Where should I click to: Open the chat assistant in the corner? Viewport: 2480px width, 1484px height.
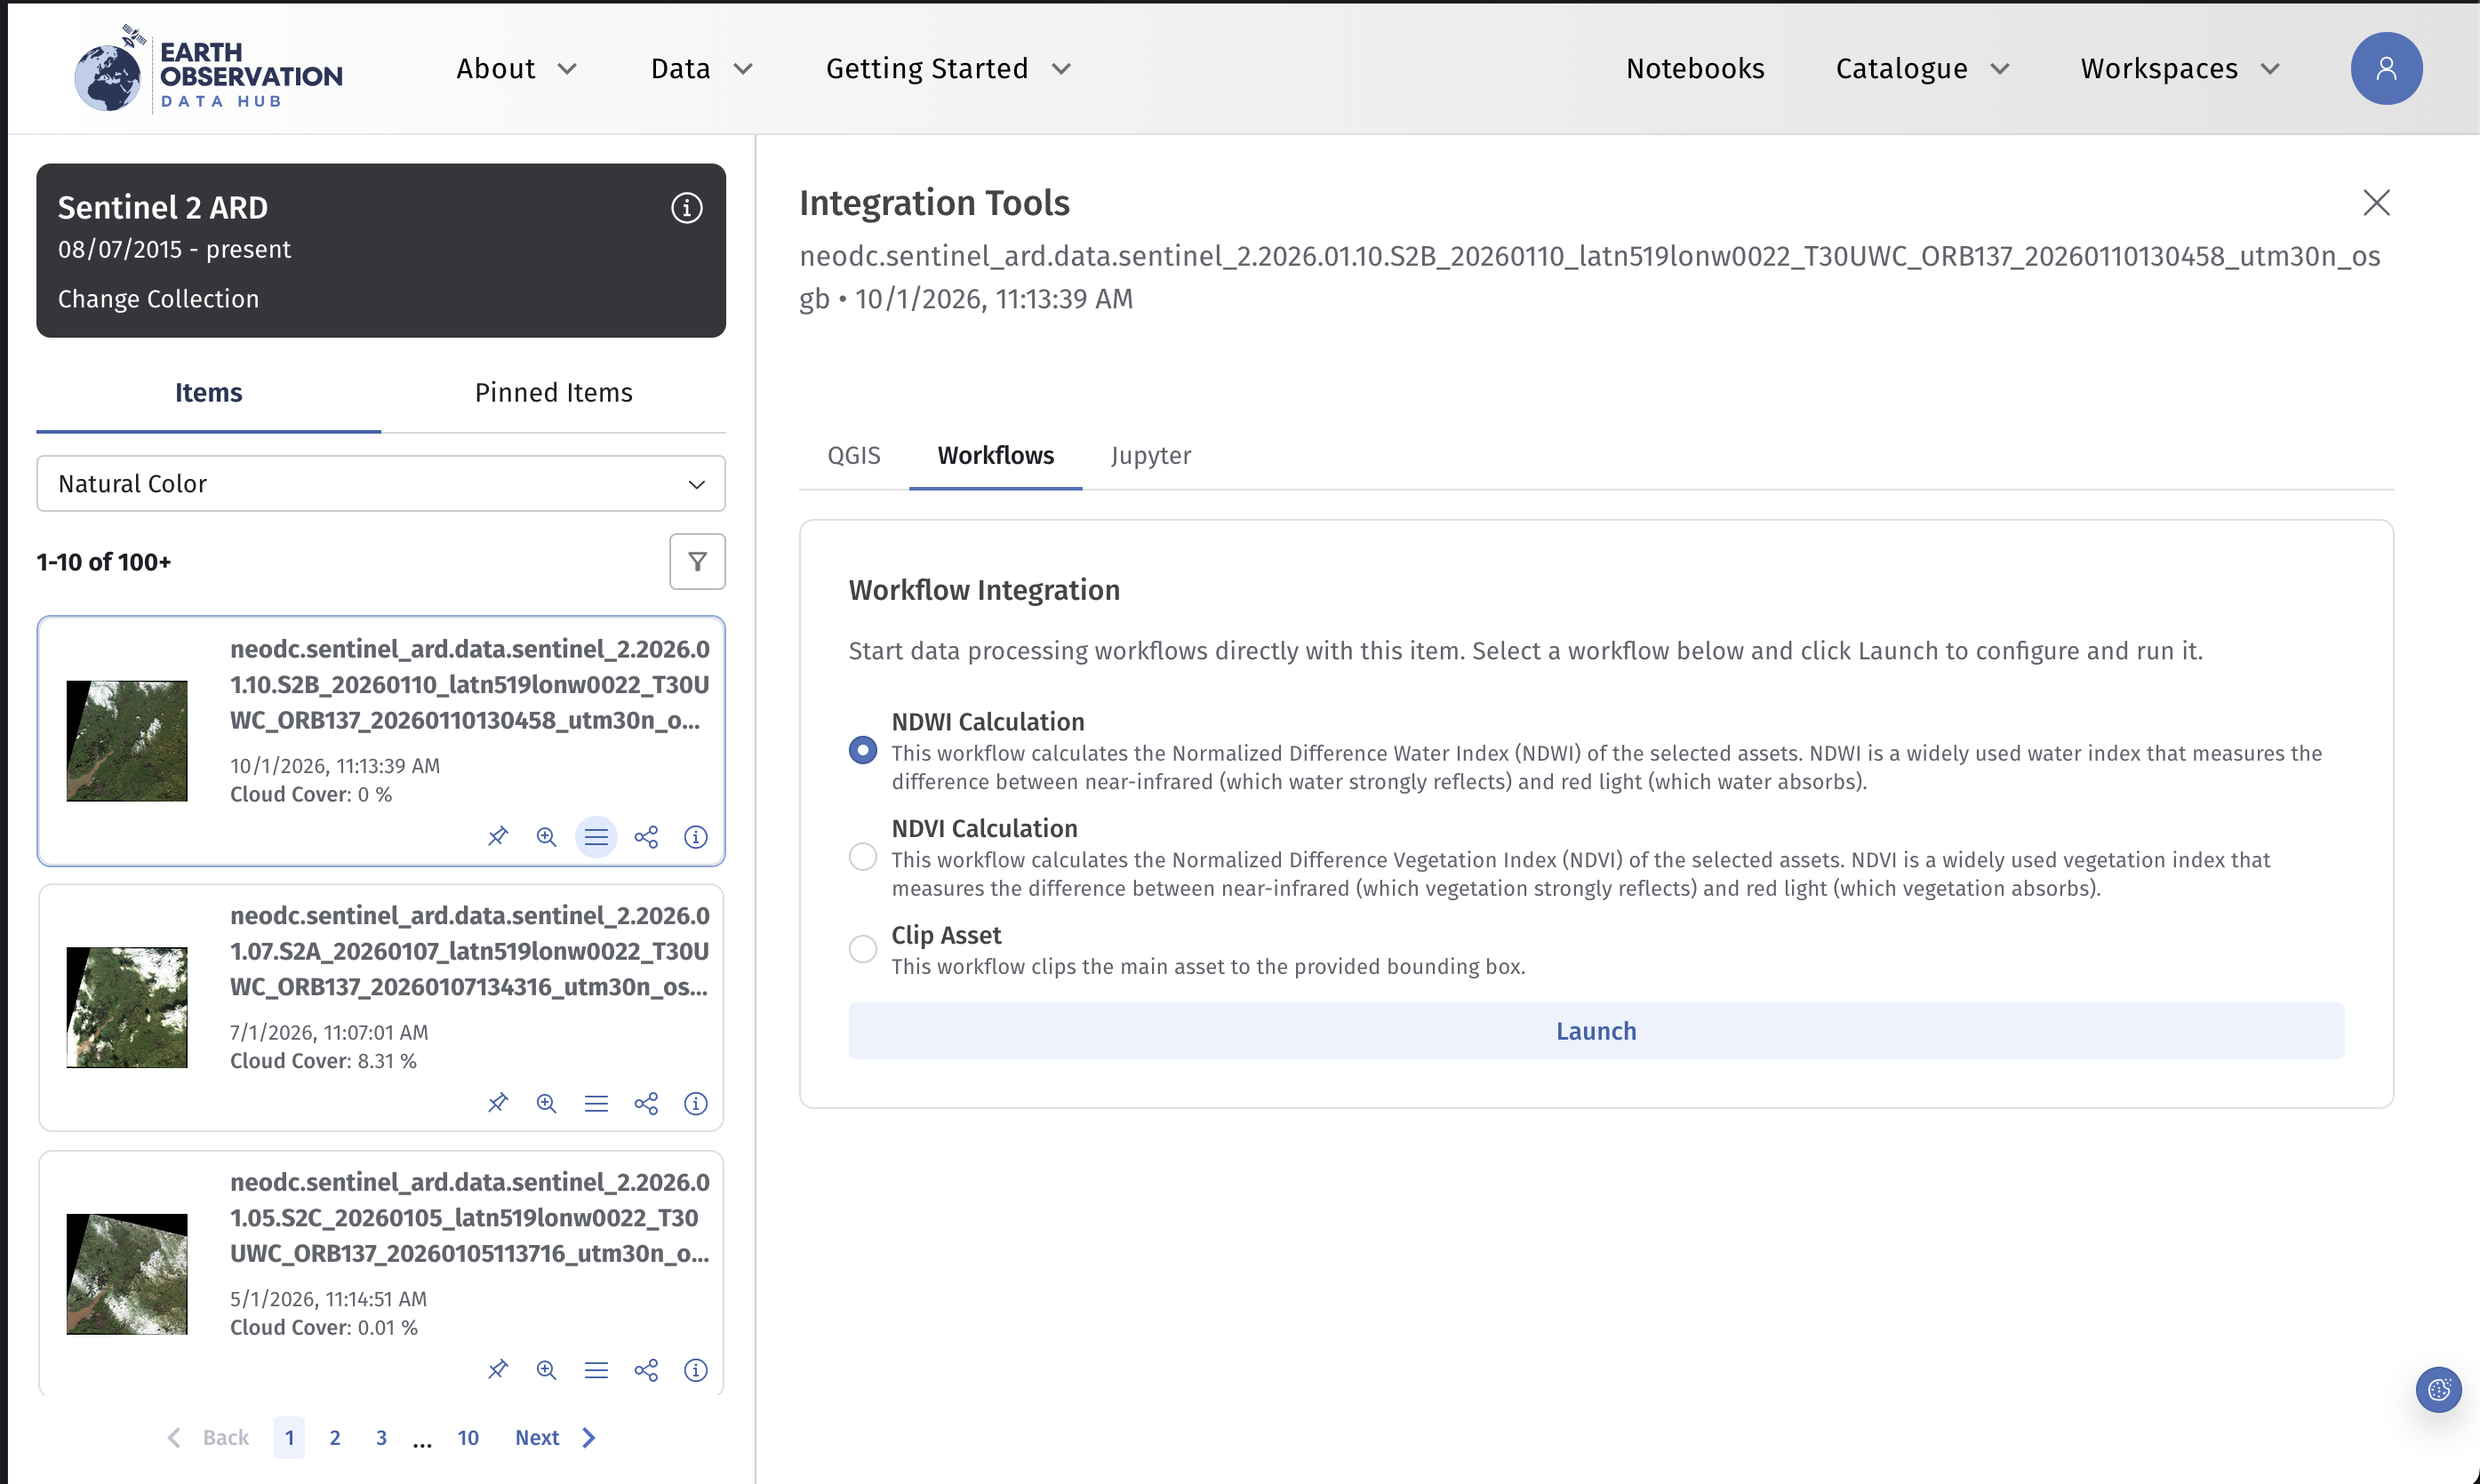click(2438, 1389)
